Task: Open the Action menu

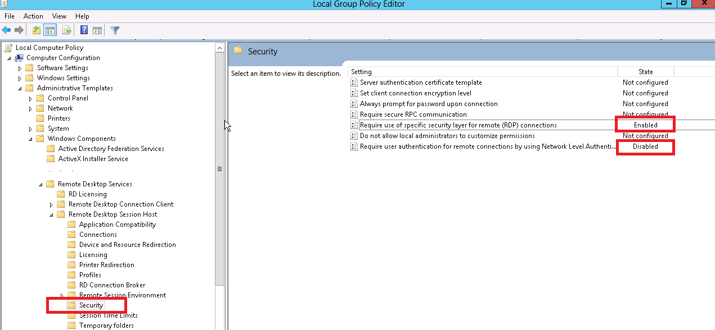Action: pos(33,16)
